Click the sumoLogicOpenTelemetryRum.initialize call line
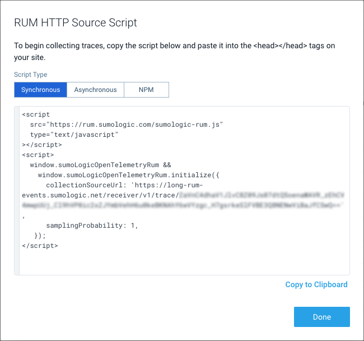Image resolution: width=364 pixels, height=341 pixels. click(x=128, y=175)
